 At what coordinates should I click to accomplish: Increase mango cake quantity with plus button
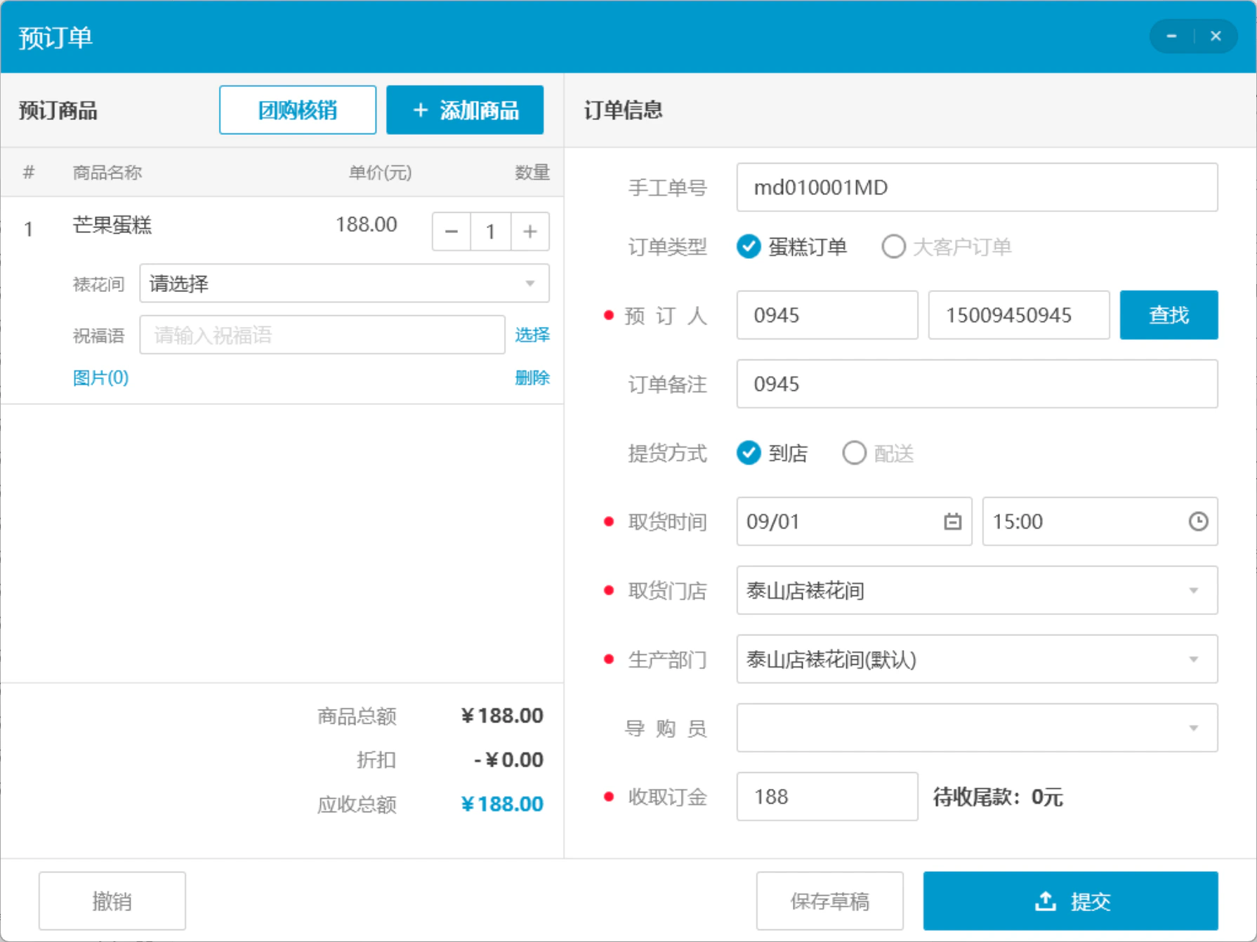click(530, 232)
